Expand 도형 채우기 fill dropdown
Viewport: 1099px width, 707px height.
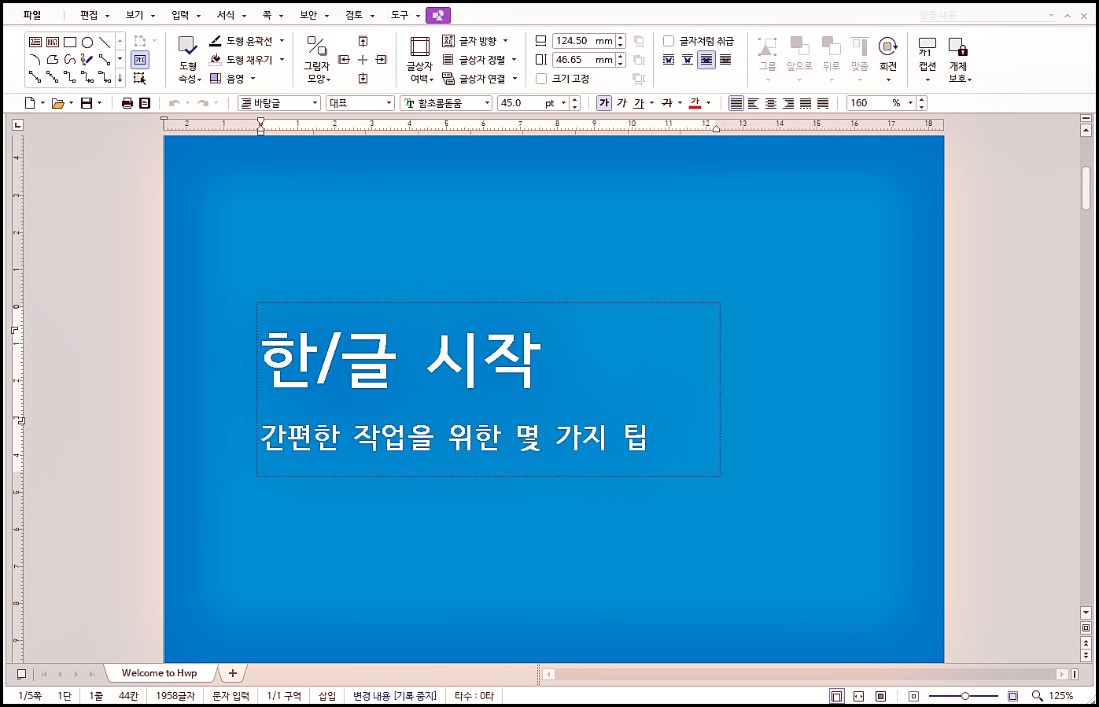[x=282, y=60]
